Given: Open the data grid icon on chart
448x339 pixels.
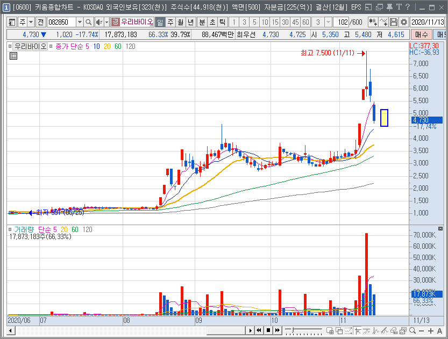Looking at the screenshot, I should click(13, 56).
